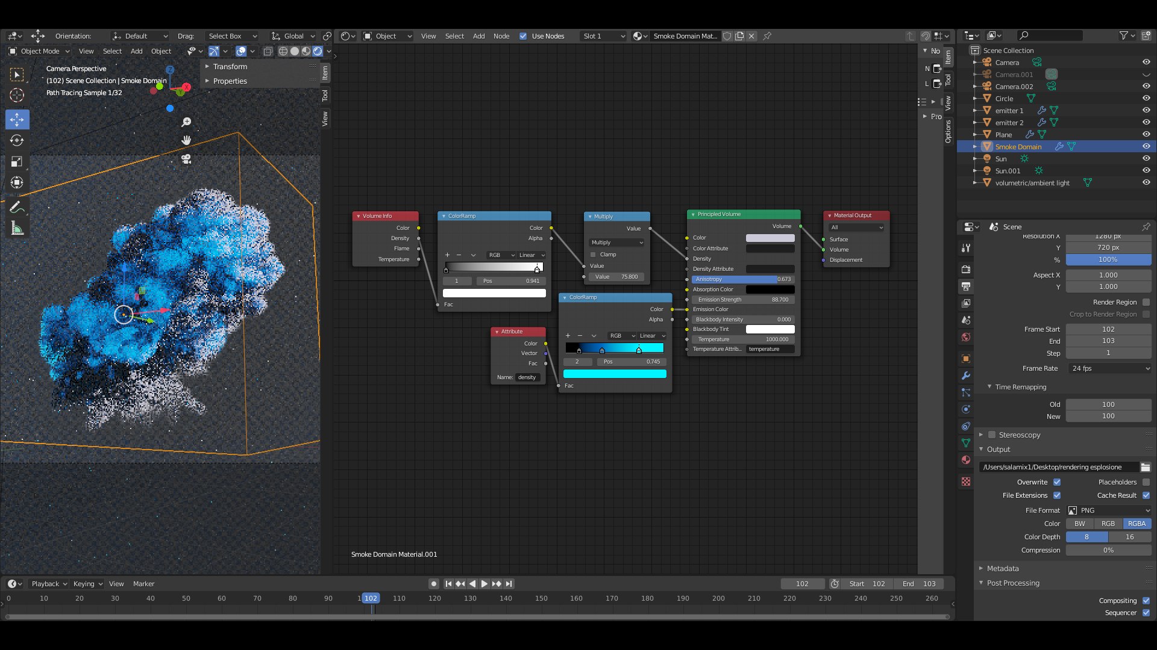Uncheck the Use Nodes checkbox

[523, 36]
